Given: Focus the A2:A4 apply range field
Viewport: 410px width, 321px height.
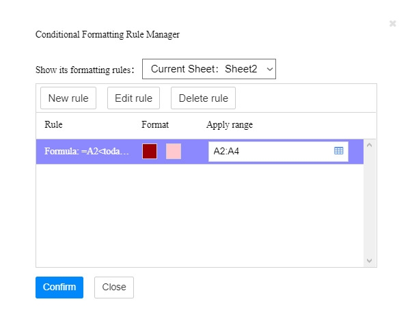Looking at the screenshot, I should pos(270,151).
